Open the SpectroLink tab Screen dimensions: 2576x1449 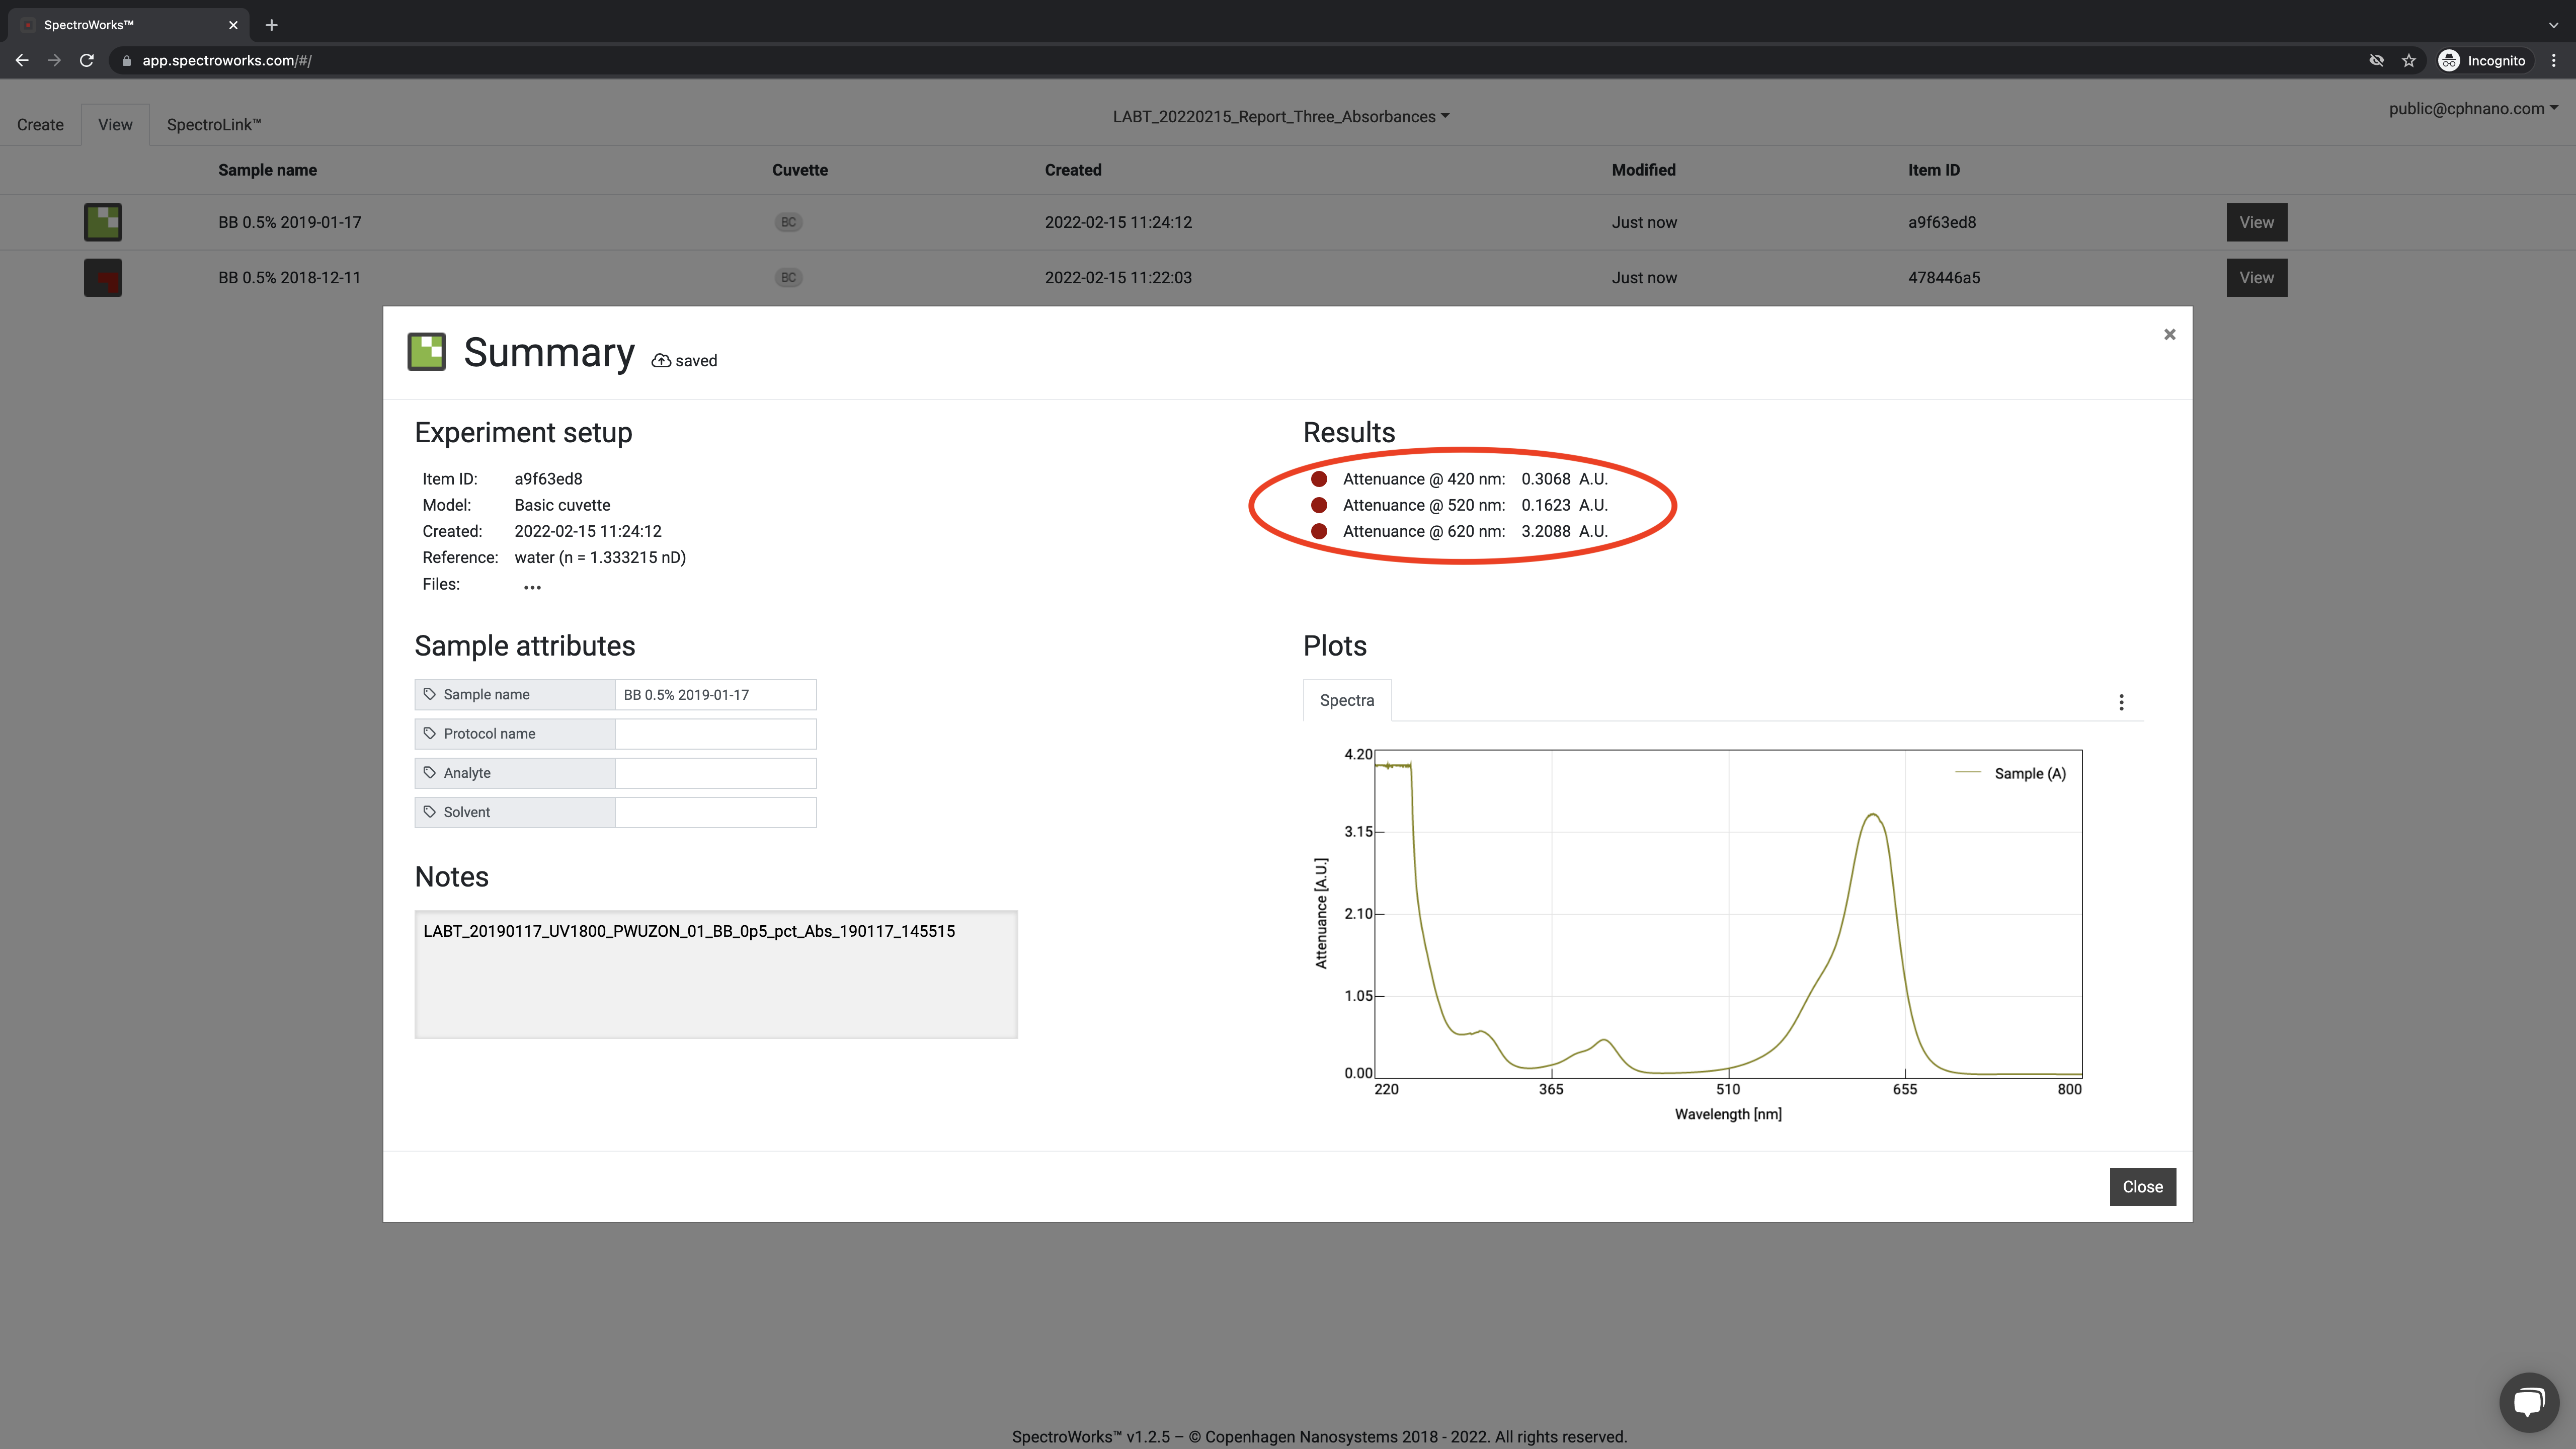click(x=213, y=125)
